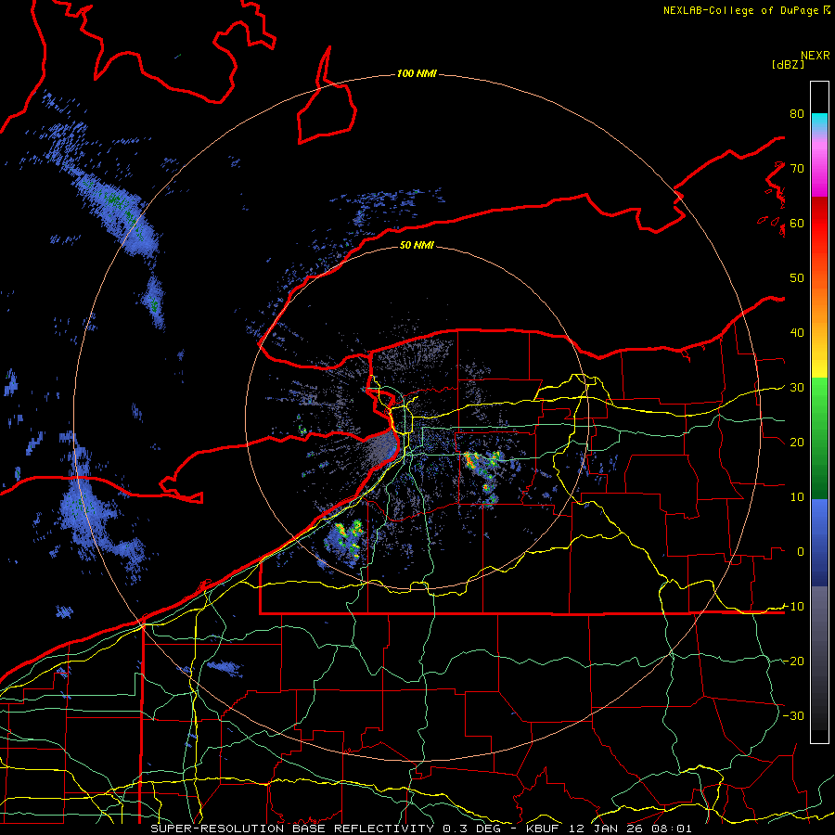The height and width of the screenshot is (835, 835).
Task: Click the 08:01 timestamp in the caption
Action: click(670, 829)
